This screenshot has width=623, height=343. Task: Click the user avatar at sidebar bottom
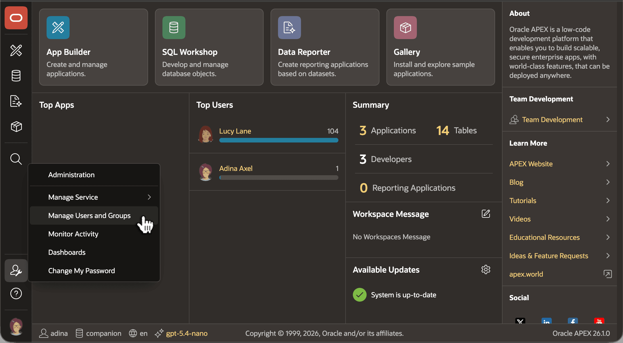coord(16,327)
